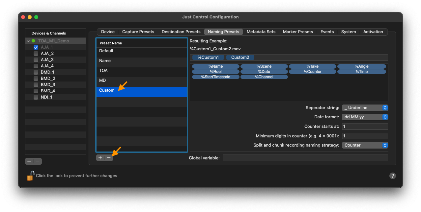
Task: Switch to the Device tab
Action: point(108,32)
